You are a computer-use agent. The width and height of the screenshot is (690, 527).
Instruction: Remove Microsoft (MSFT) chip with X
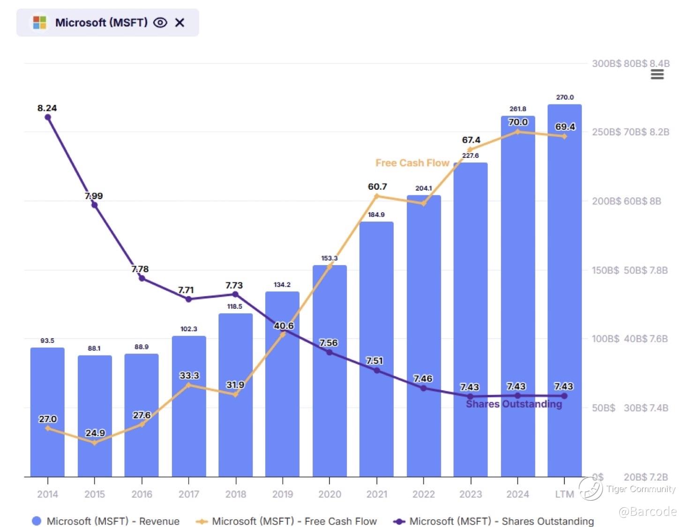point(180,22)
